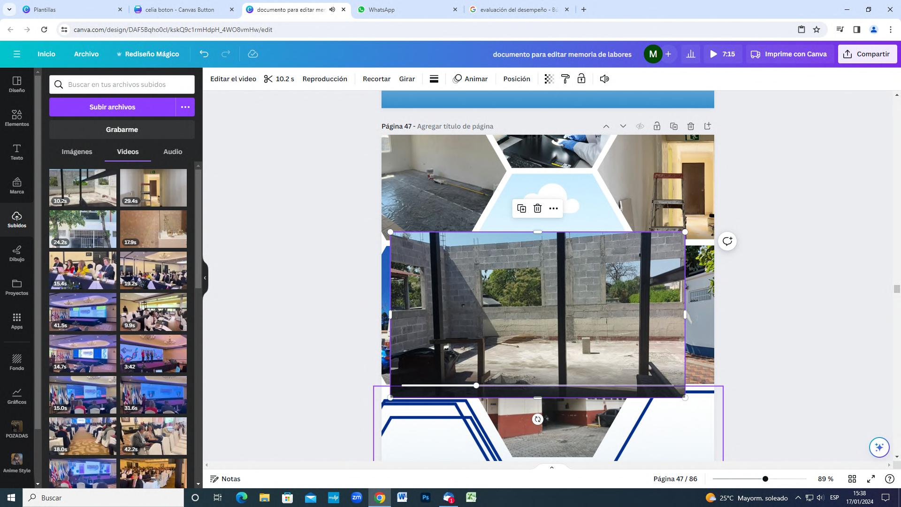Viewport: 901px width, 507px height.
Task: Open the Magic assistant sparkle button
Action: [x=879, y=447]
